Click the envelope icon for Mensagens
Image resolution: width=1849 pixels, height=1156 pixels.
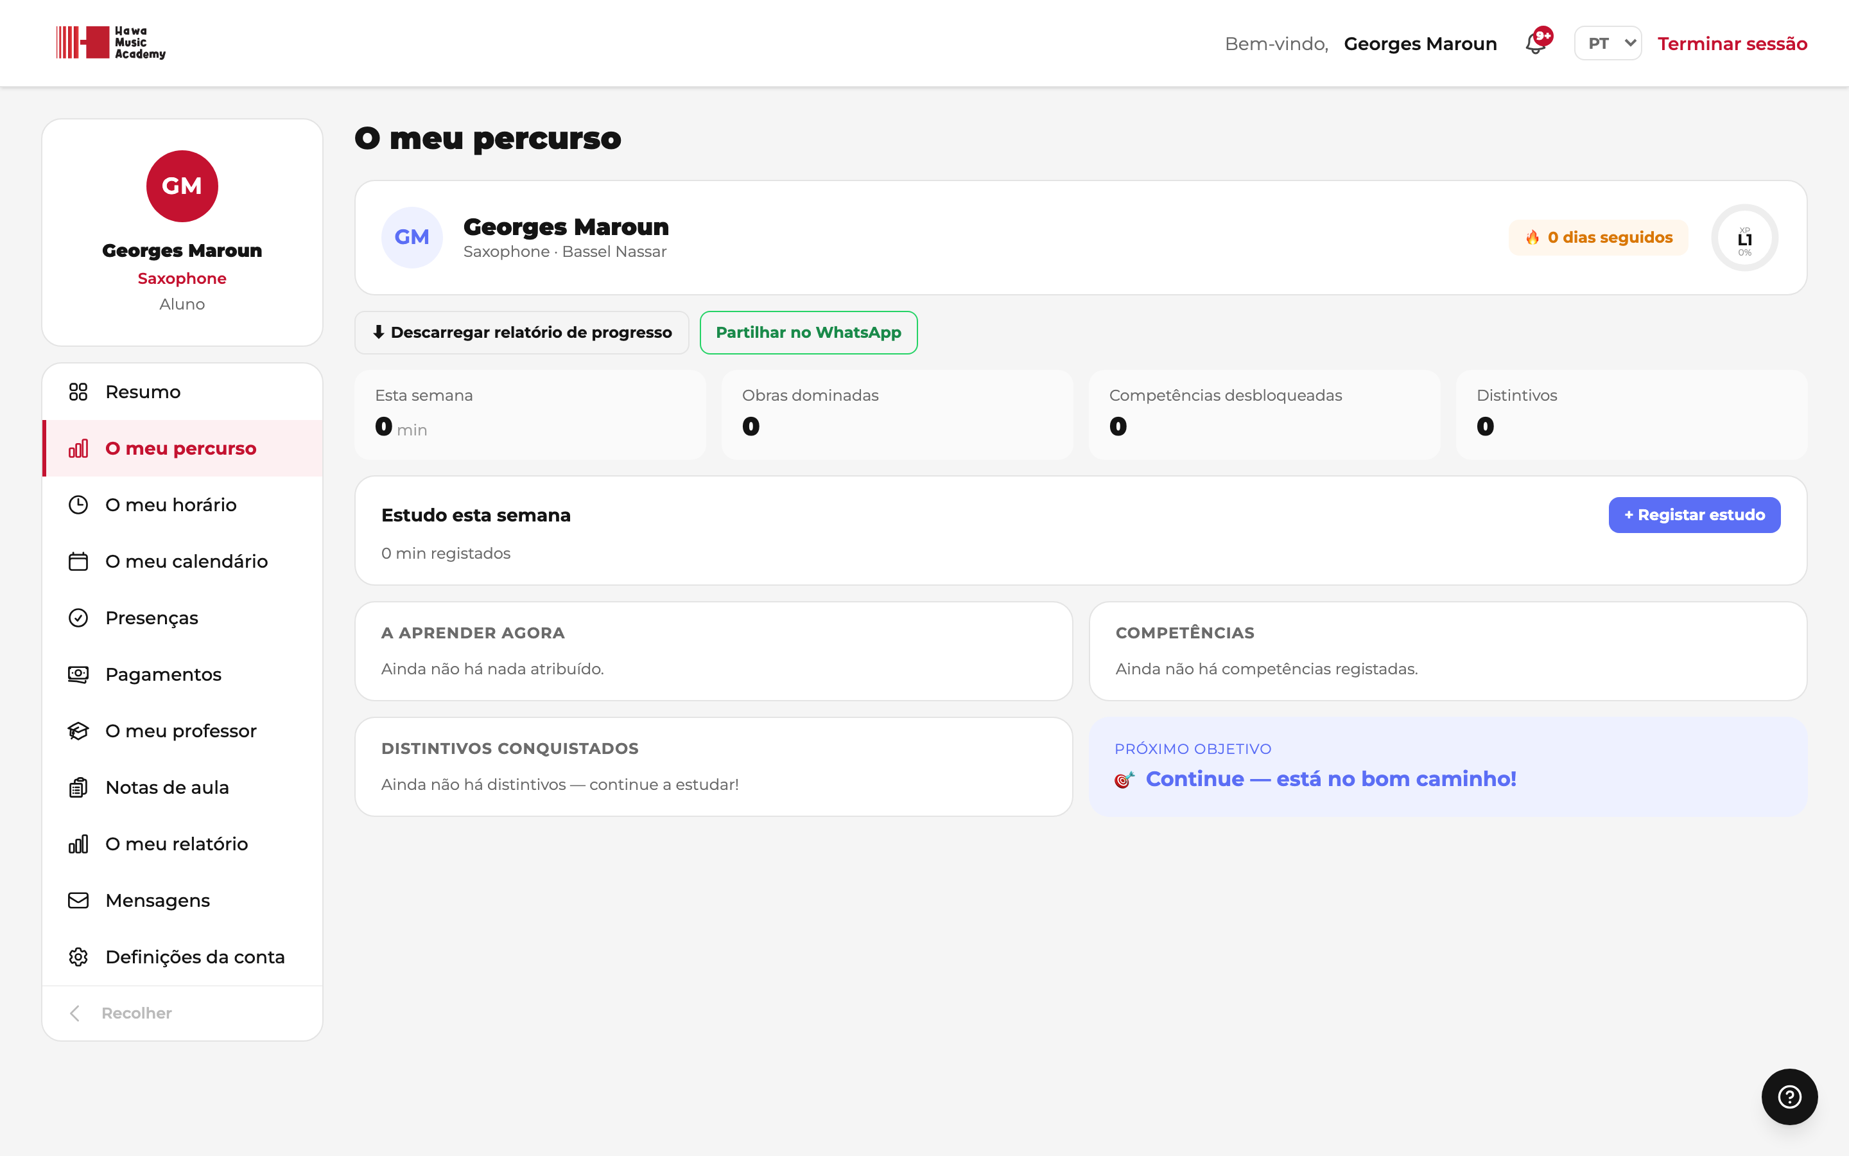coord(78,902)
